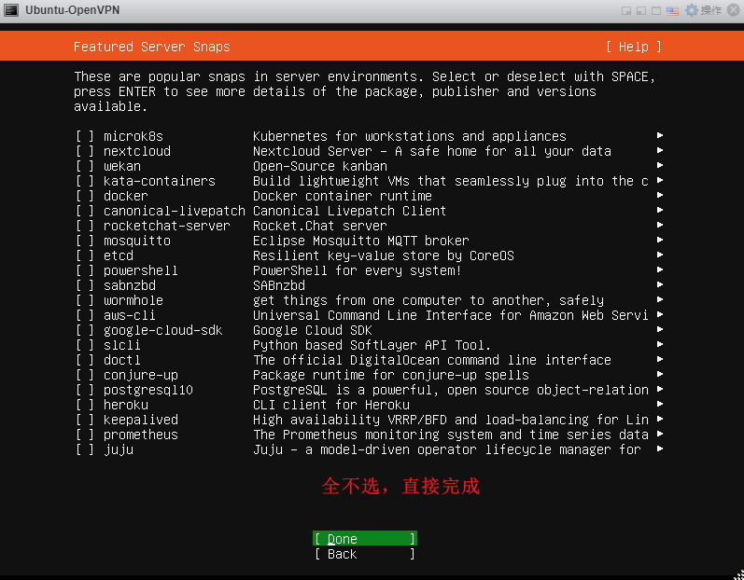Select the 'slcli' snap name
The image size is (744, 580).
pyautogui.click(x=122, y=345)
